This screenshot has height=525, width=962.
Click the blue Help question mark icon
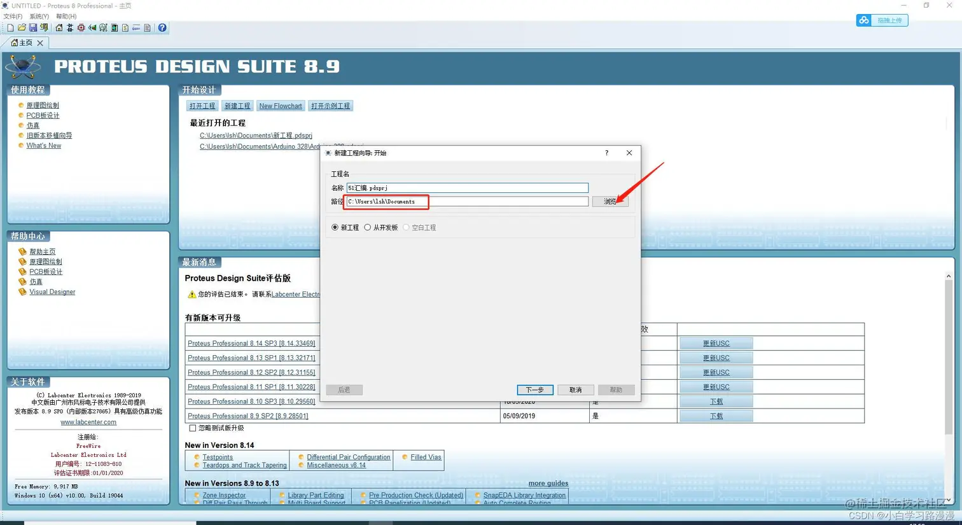coord(162,28)
